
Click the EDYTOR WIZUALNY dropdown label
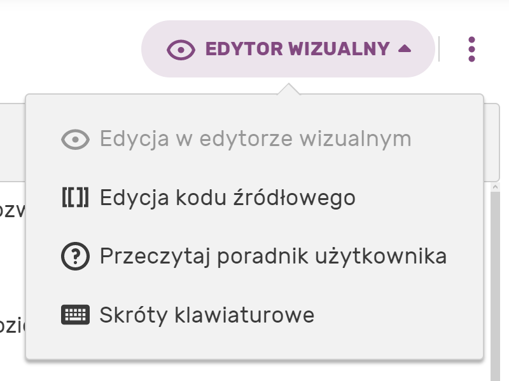(x=296, y=50)
